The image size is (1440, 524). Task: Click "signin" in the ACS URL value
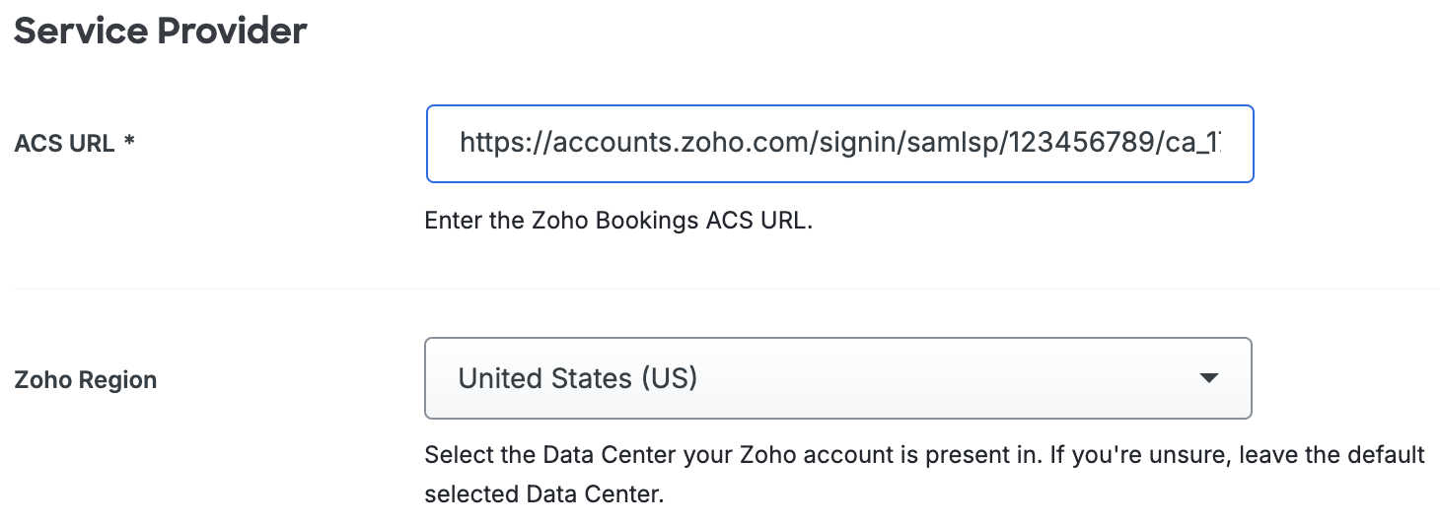pos(858,144)
